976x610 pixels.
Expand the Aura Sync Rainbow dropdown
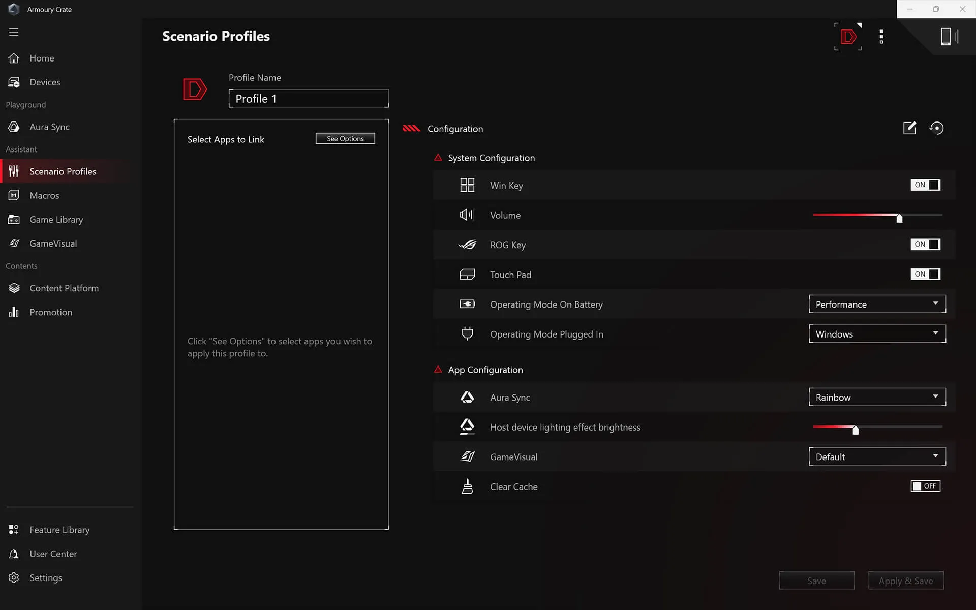(877, 398)
